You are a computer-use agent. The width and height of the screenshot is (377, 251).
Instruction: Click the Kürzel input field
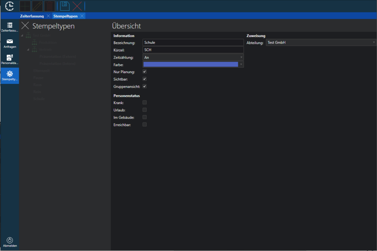pos(193,50)
